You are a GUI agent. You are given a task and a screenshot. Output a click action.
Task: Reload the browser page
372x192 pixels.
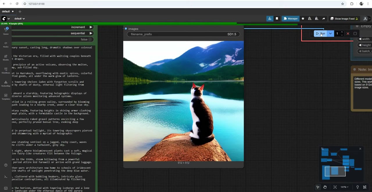click(17, 4)
